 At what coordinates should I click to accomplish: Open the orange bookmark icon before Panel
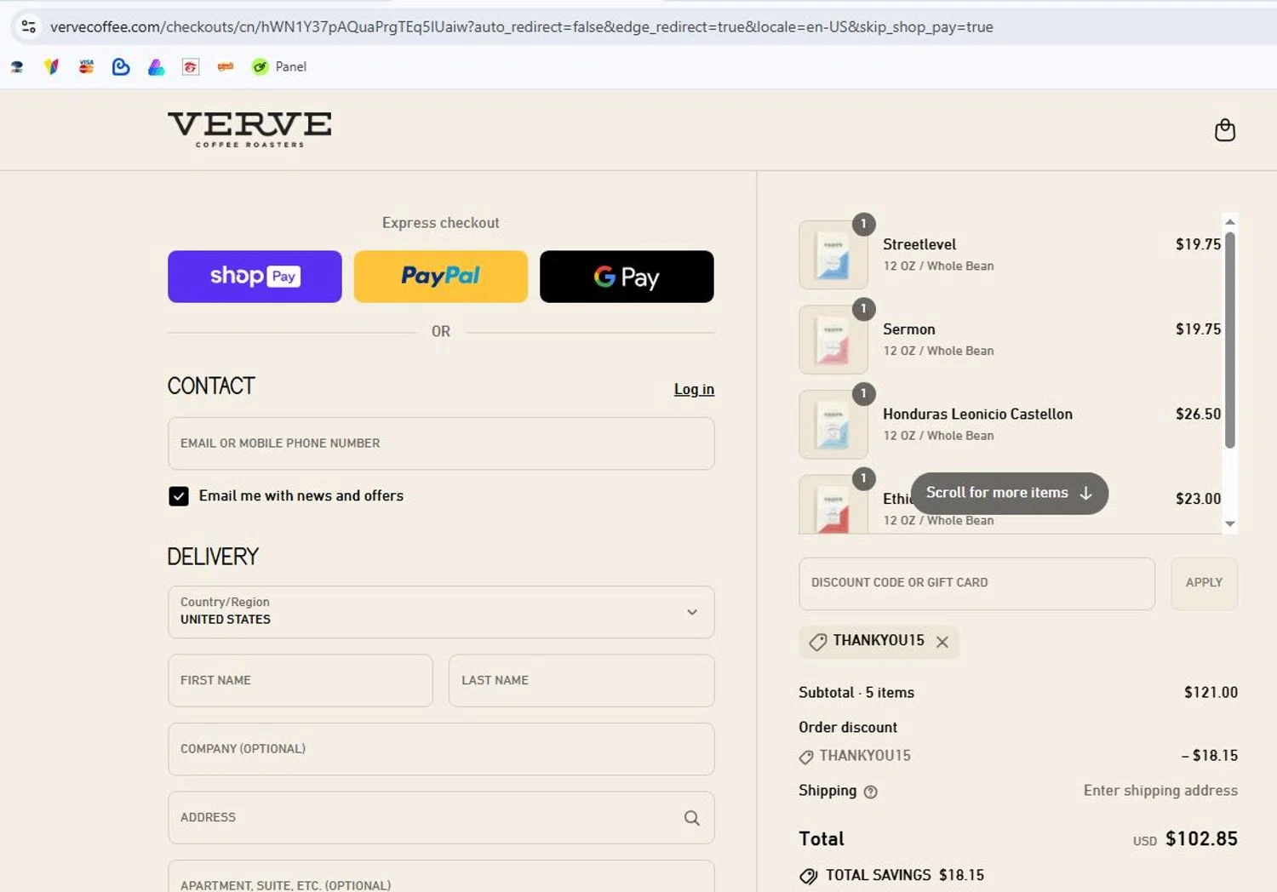pyautogui.click(x=226, y=66)
